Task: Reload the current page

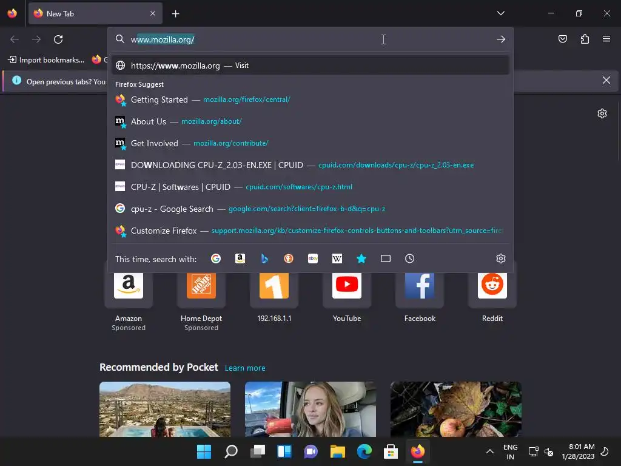Action: click(58, 39)
